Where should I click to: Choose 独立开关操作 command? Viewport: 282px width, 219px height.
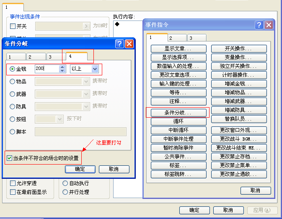click(239, 66)
